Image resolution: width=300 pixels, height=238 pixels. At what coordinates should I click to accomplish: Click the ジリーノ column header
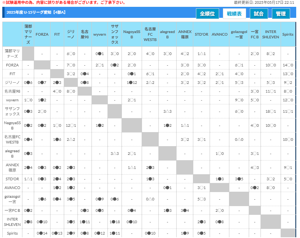pyautogui.click(x=71, y=34)
